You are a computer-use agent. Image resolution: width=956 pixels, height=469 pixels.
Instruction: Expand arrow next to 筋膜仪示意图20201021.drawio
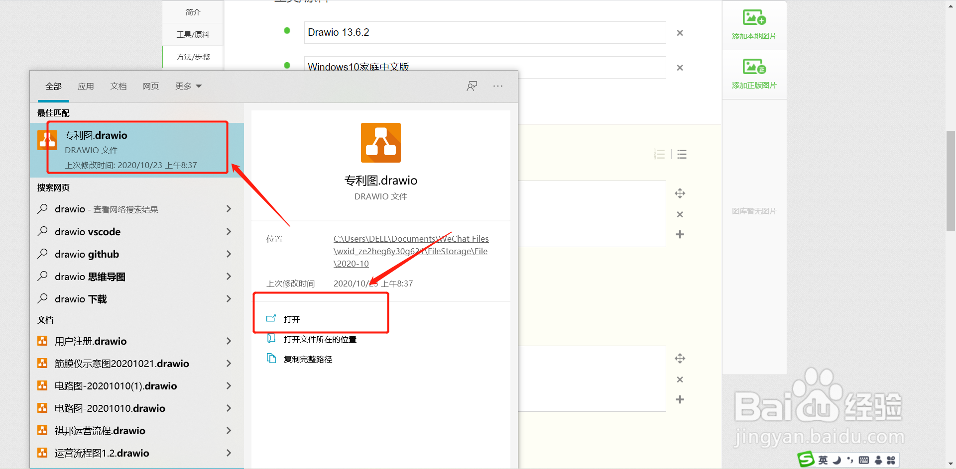[x=229, y=363]
